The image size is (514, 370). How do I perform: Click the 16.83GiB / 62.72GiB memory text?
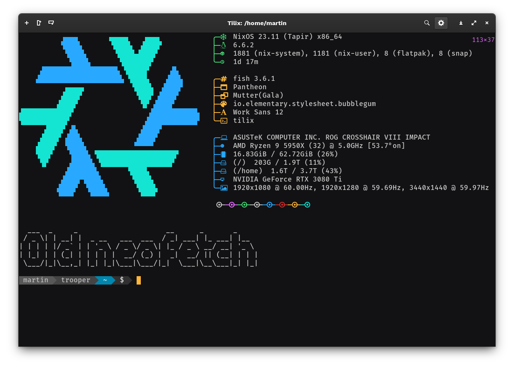point(285,154)
